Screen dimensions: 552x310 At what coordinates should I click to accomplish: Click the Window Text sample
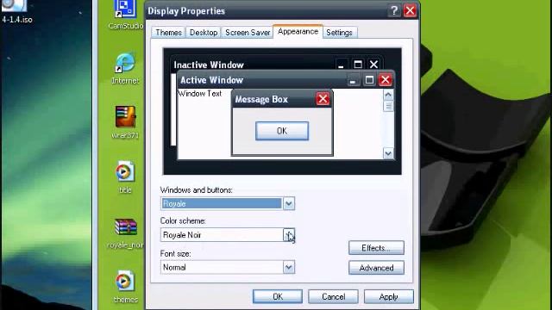[x=199, y=94]
